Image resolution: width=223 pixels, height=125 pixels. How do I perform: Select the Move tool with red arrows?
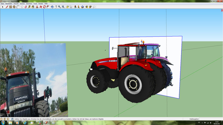[41, 7]
